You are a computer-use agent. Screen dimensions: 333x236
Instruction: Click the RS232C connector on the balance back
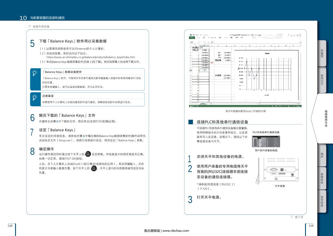tap(274, 169)
